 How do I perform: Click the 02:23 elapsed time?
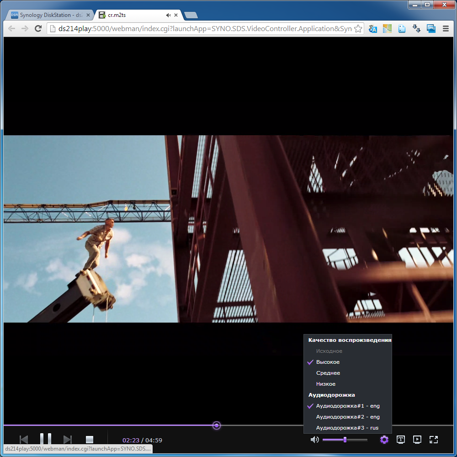pyautogui.click(x=131, y=440)
